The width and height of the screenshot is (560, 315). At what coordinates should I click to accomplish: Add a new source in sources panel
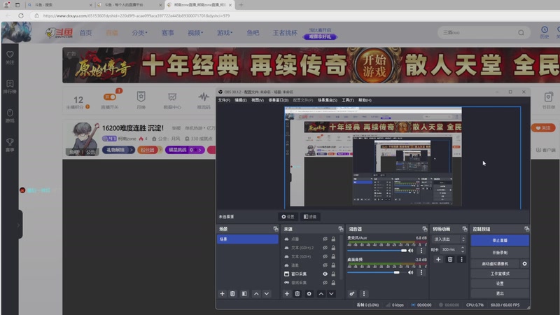pyautogui.click(x=287, y=293)
